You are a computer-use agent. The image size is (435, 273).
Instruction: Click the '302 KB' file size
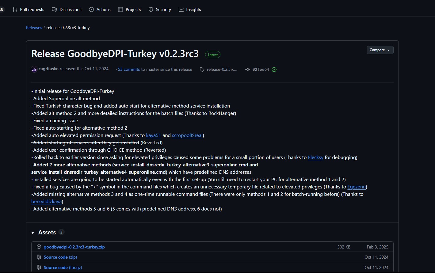[x=344, y=247]
